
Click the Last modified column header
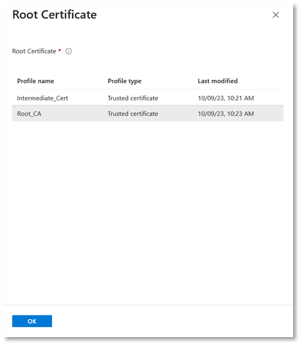[217, 81]
